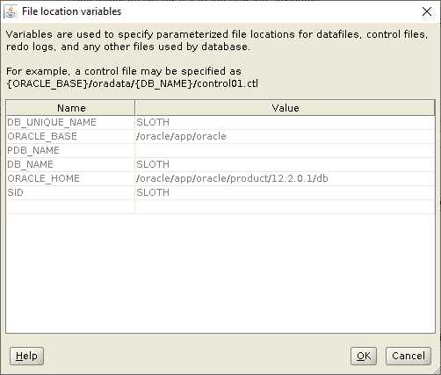Select the ORACLE_HOME variable name cell
The height and width of the screenshot is (375, 441).
[x=70, y=178]
